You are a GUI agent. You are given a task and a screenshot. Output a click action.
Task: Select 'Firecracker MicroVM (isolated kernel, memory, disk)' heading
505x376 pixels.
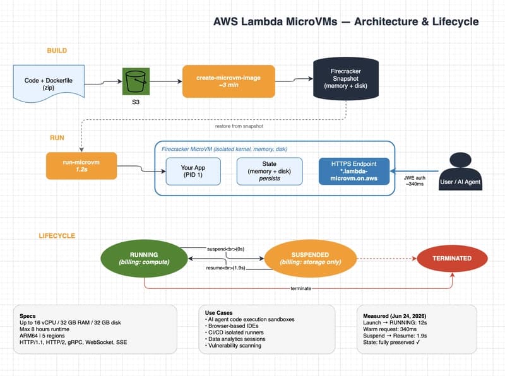pyautogui.click(x=225, y=149)
